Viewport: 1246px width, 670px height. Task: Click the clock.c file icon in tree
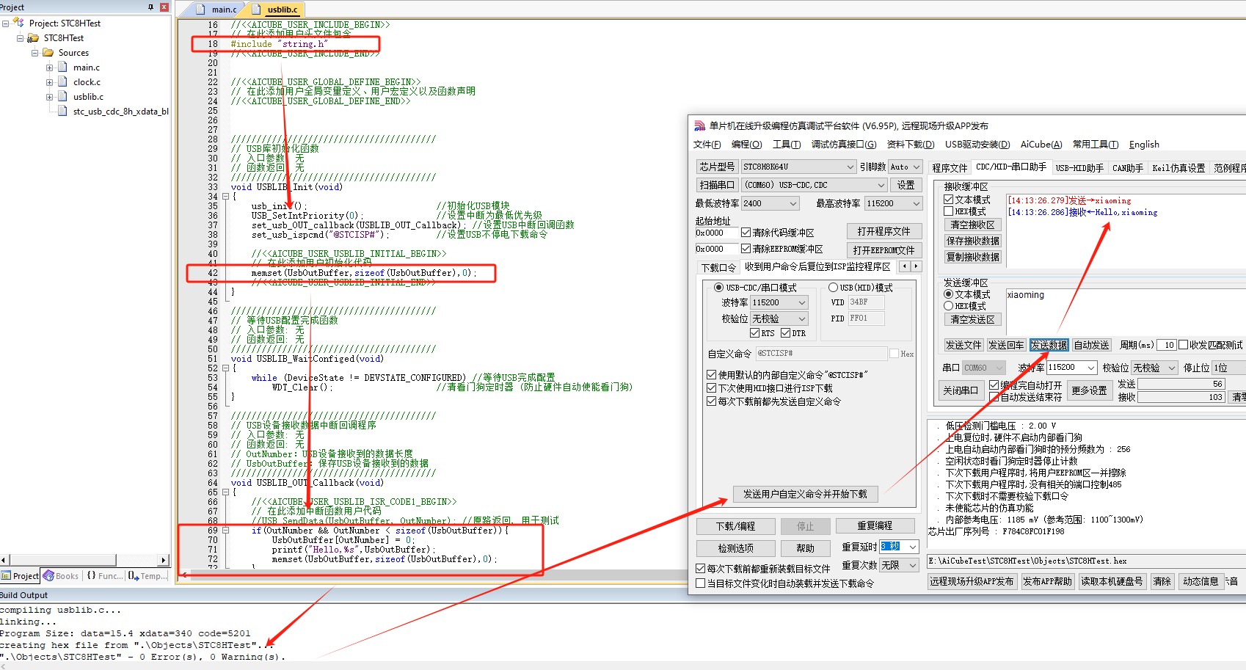click(x=62, y=82)
